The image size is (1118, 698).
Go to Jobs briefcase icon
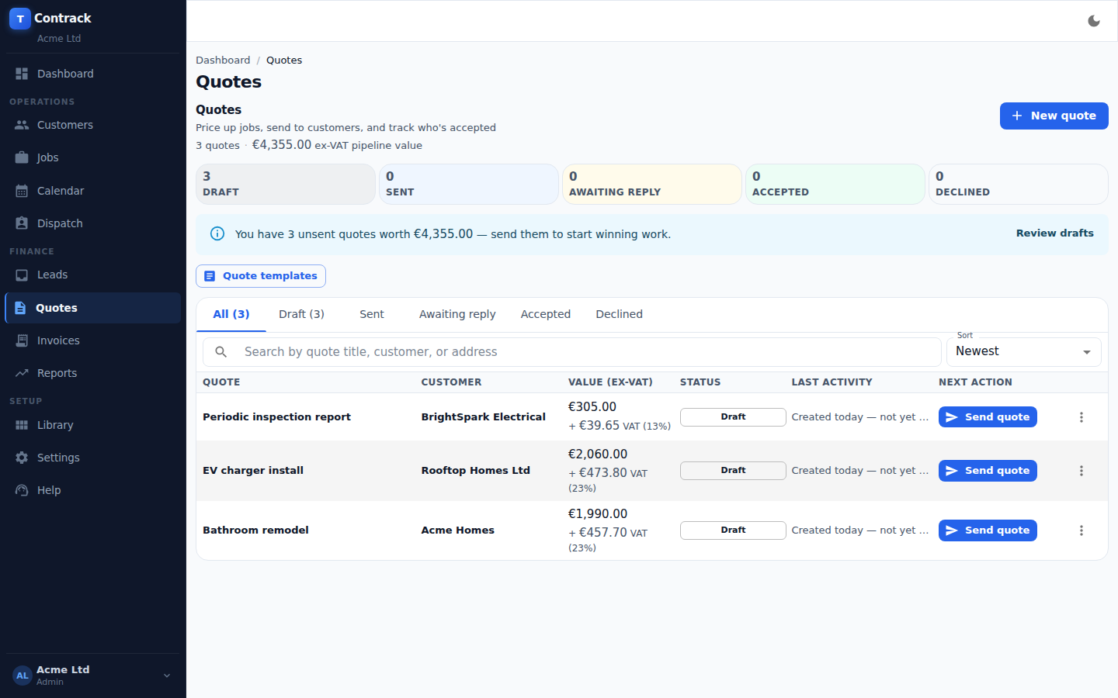pyautogui.click(x=22, y=157)
